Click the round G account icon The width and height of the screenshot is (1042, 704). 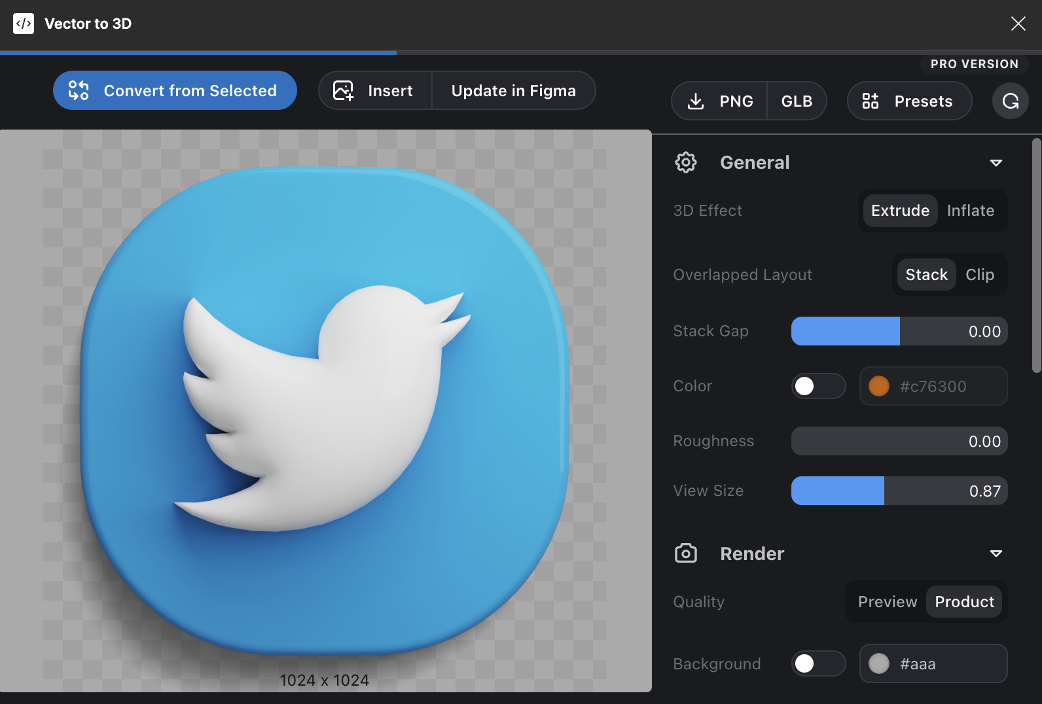click(1011, 101)
